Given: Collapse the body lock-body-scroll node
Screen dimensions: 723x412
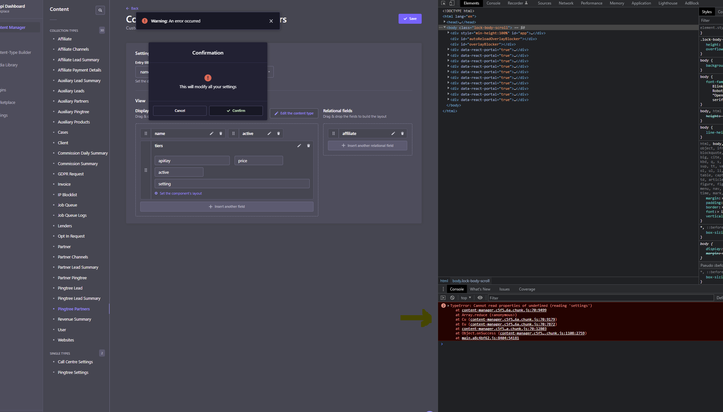Looking at the screenshot, I should pos(444,27).
